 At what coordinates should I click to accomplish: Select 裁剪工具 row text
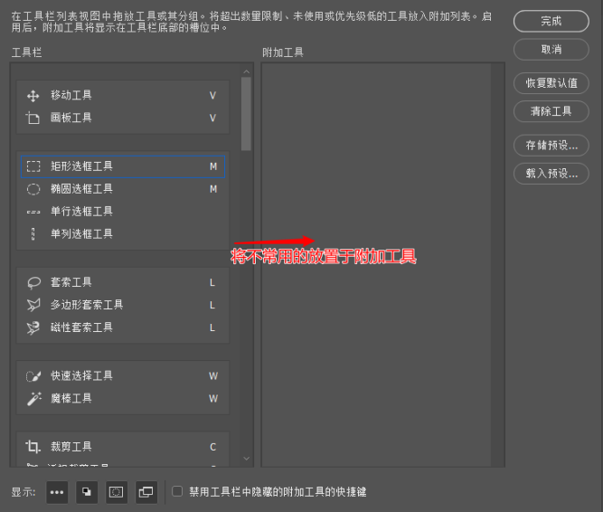pyautogui.click(x=71, y=447)
